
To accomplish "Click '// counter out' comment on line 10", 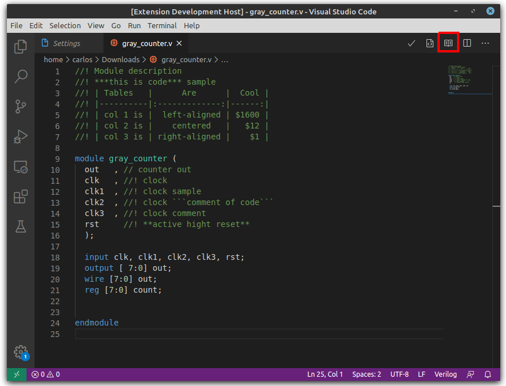I will pos(157,169).
